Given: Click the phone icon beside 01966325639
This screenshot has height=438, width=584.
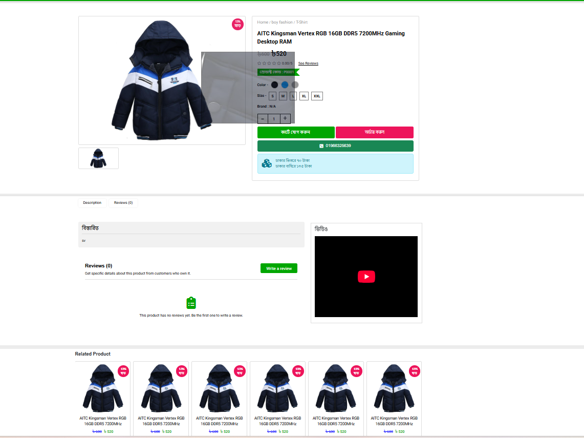Looking at the screenshot, I should click(x=321, y=146).
